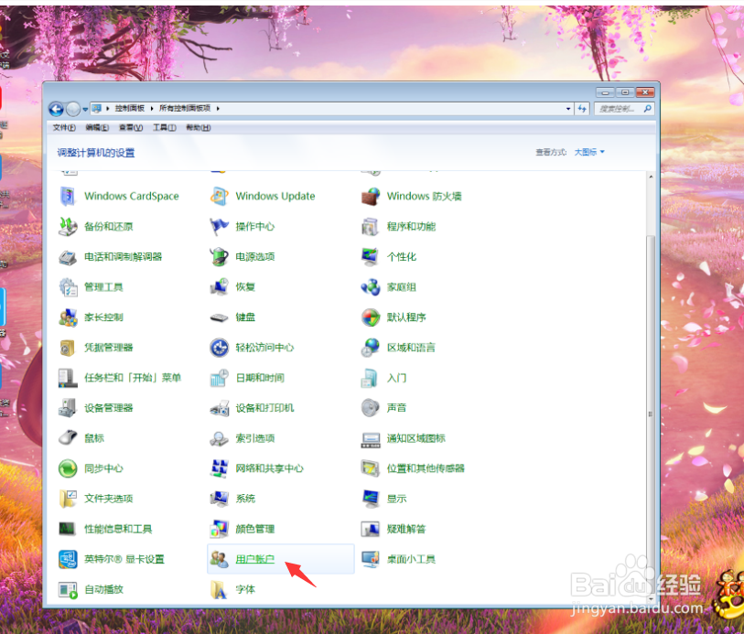
Task: Open the 程序和功能 icon
Action: tap(370, 227)
